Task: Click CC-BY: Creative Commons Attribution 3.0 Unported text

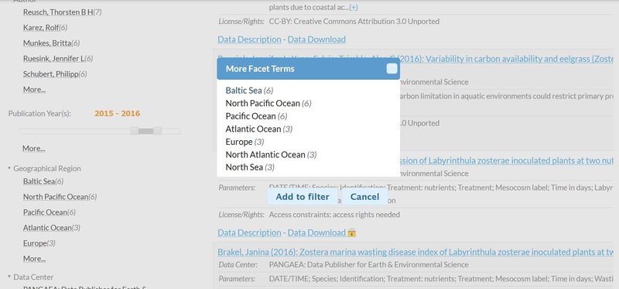Action: coord(354,22)
